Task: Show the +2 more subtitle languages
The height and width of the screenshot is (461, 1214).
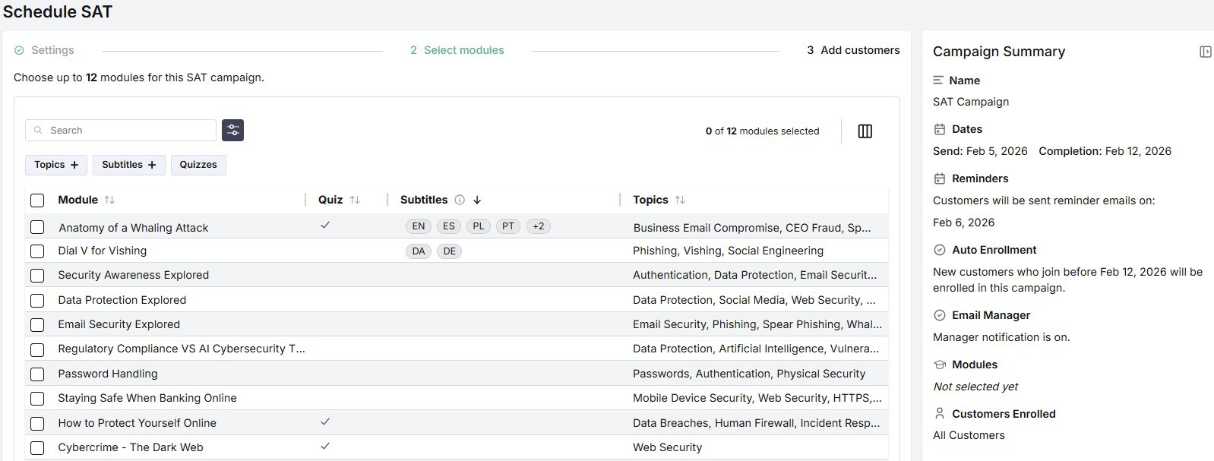Action: [x=539, y=226]
